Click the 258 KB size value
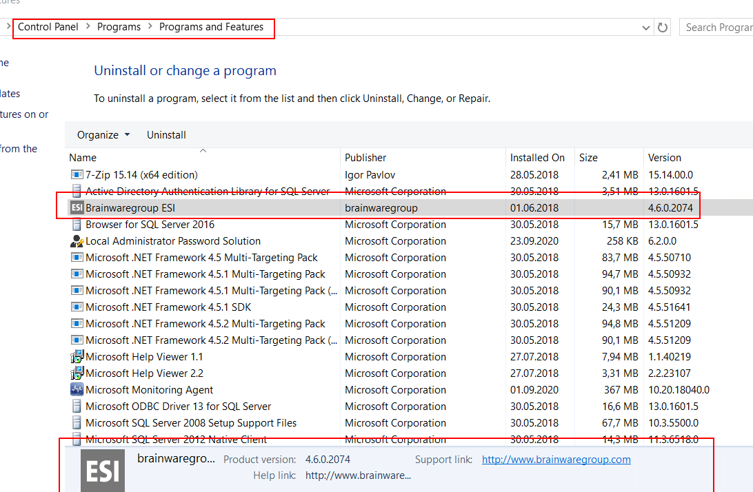 623,241
